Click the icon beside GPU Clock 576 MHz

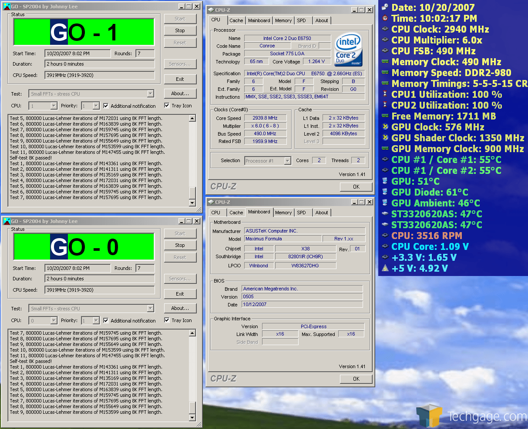point(385,127)
